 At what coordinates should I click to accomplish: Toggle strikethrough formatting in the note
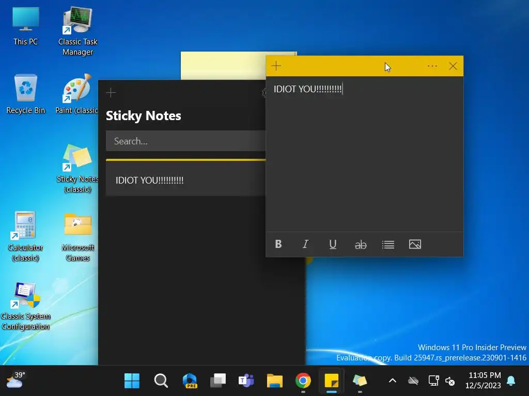(x=360, y=244)
